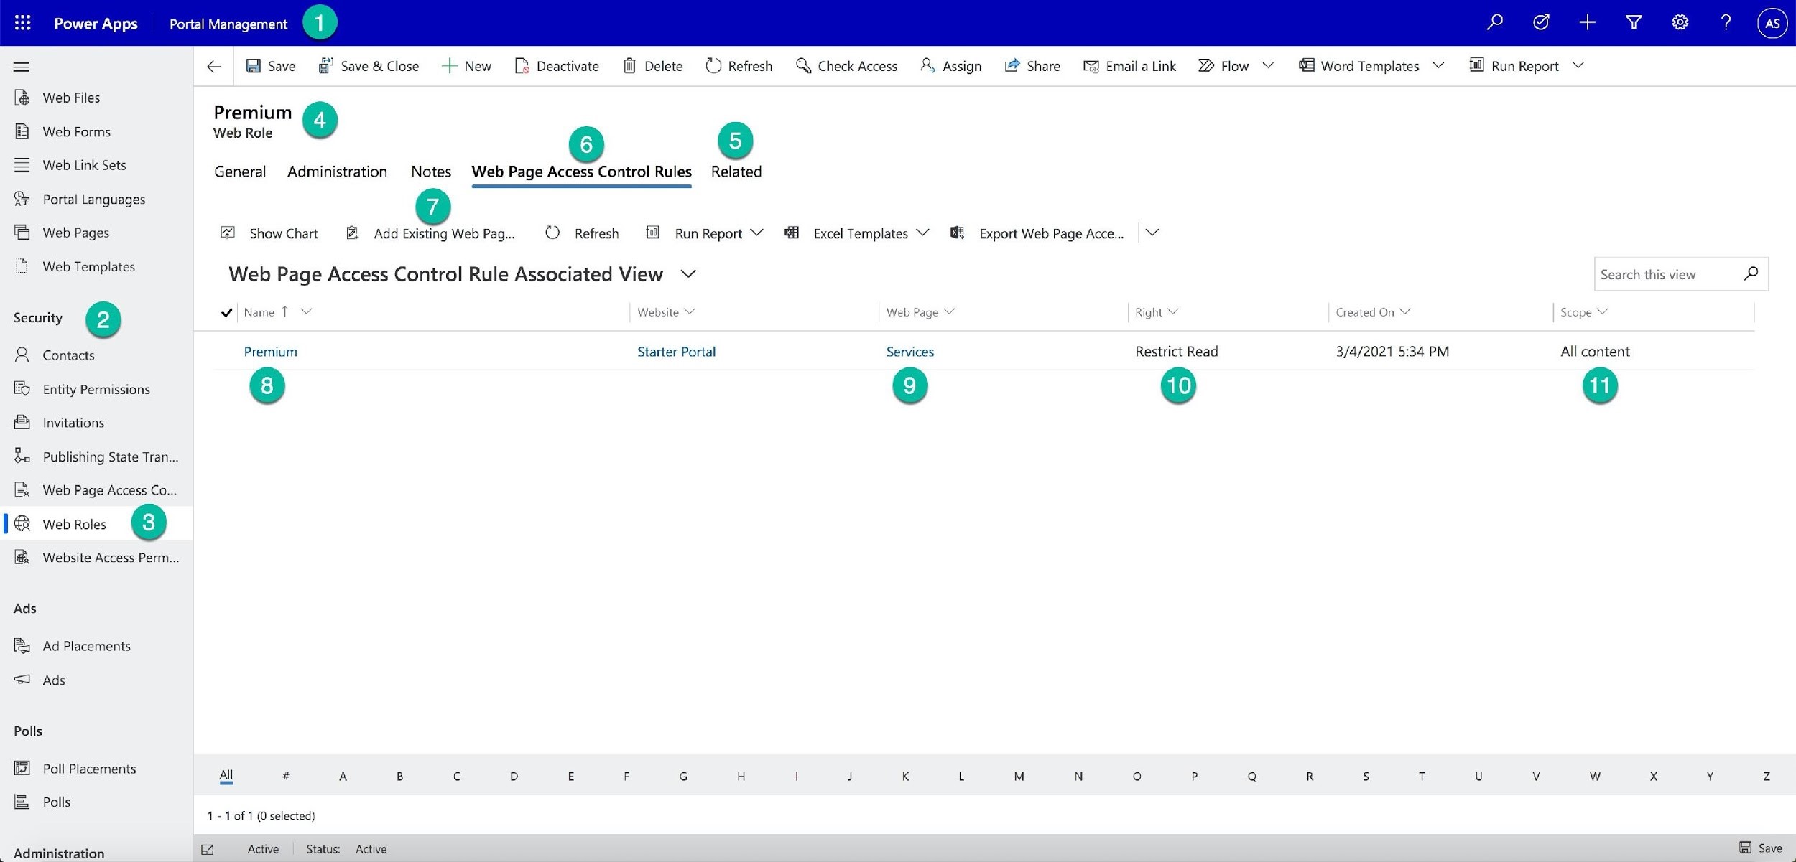The height and width of the screenshot is (862, 1796).
Task: Toggle the select-all checkmark in grid header
Action: (x=226, y=312)
